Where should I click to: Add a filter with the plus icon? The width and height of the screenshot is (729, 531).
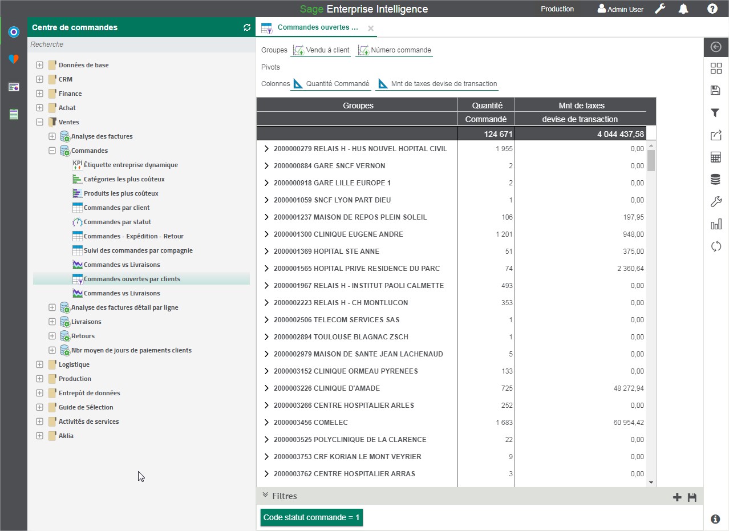pos(677,497)
